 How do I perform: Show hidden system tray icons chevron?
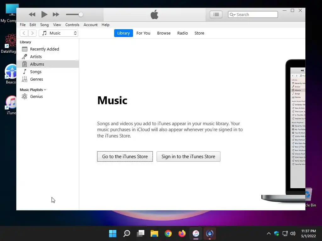pyautogui.click(x=269, y=233)
